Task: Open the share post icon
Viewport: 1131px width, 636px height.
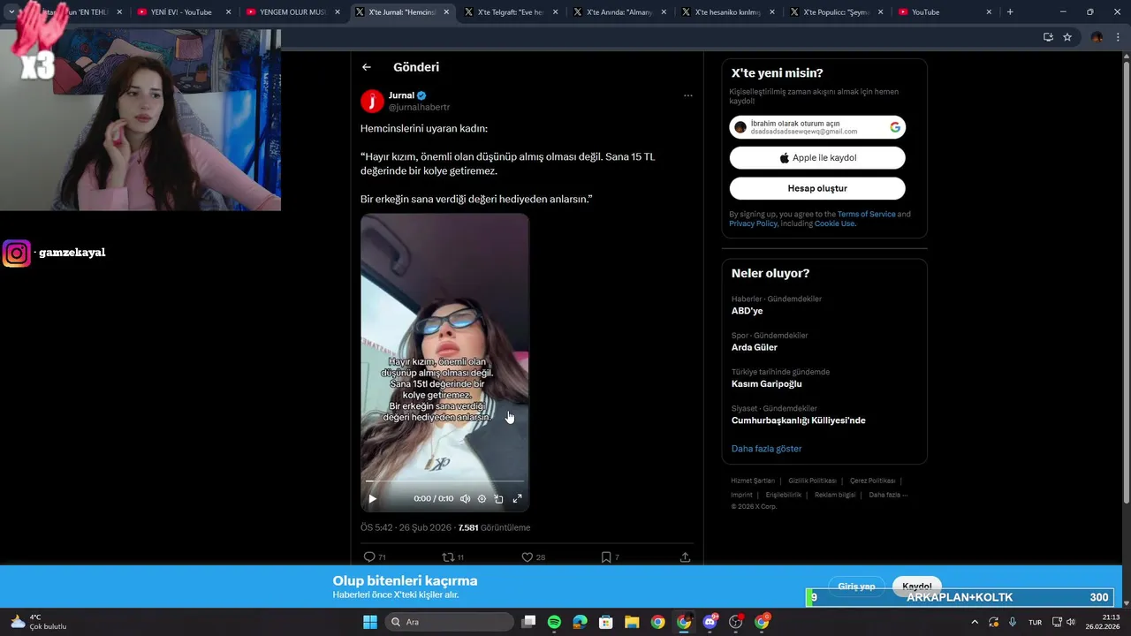Action: pyautogui.click(x=685, y=557)
